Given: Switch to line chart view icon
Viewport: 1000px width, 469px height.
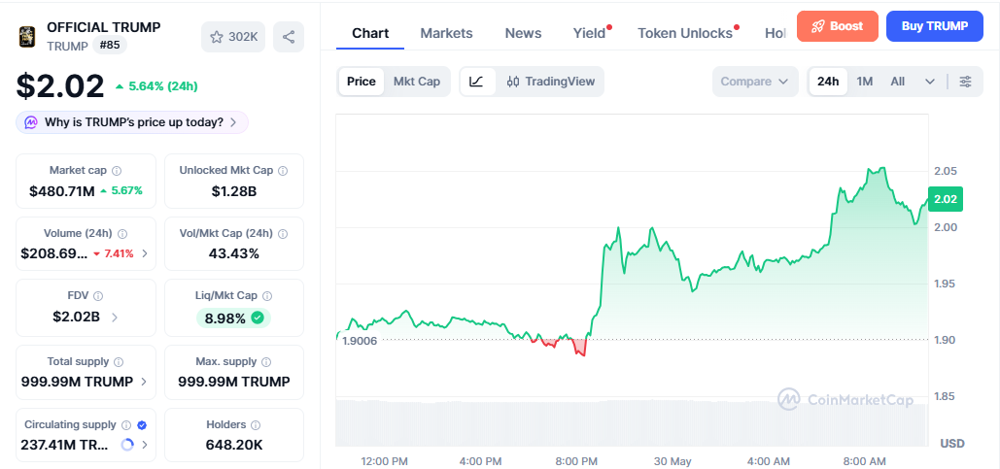Looking at the screenshot, I should click(477, 82).
